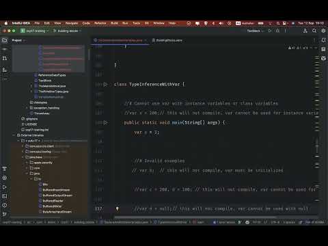
Task: Close the active red-titled editor tab
Action: [x=146, y=40]
